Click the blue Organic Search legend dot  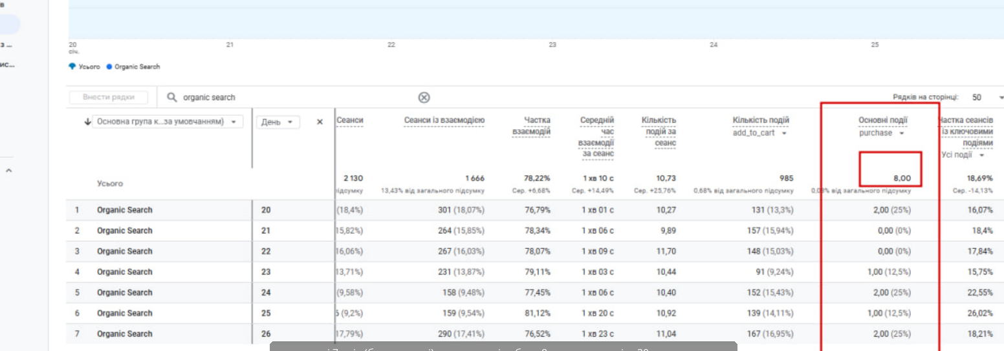[x=109, y=67]
